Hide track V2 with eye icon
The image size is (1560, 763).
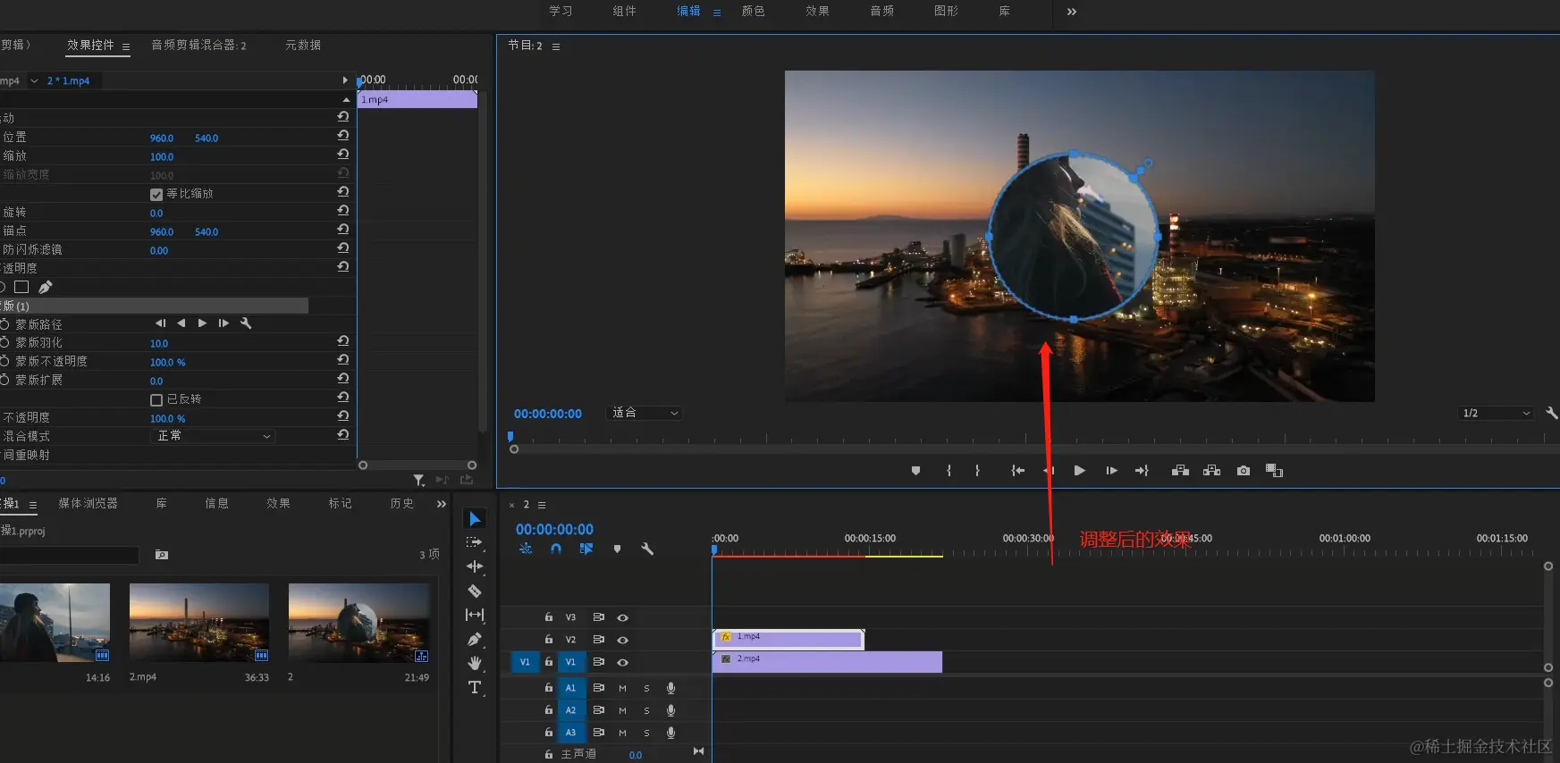pos(623,640)
